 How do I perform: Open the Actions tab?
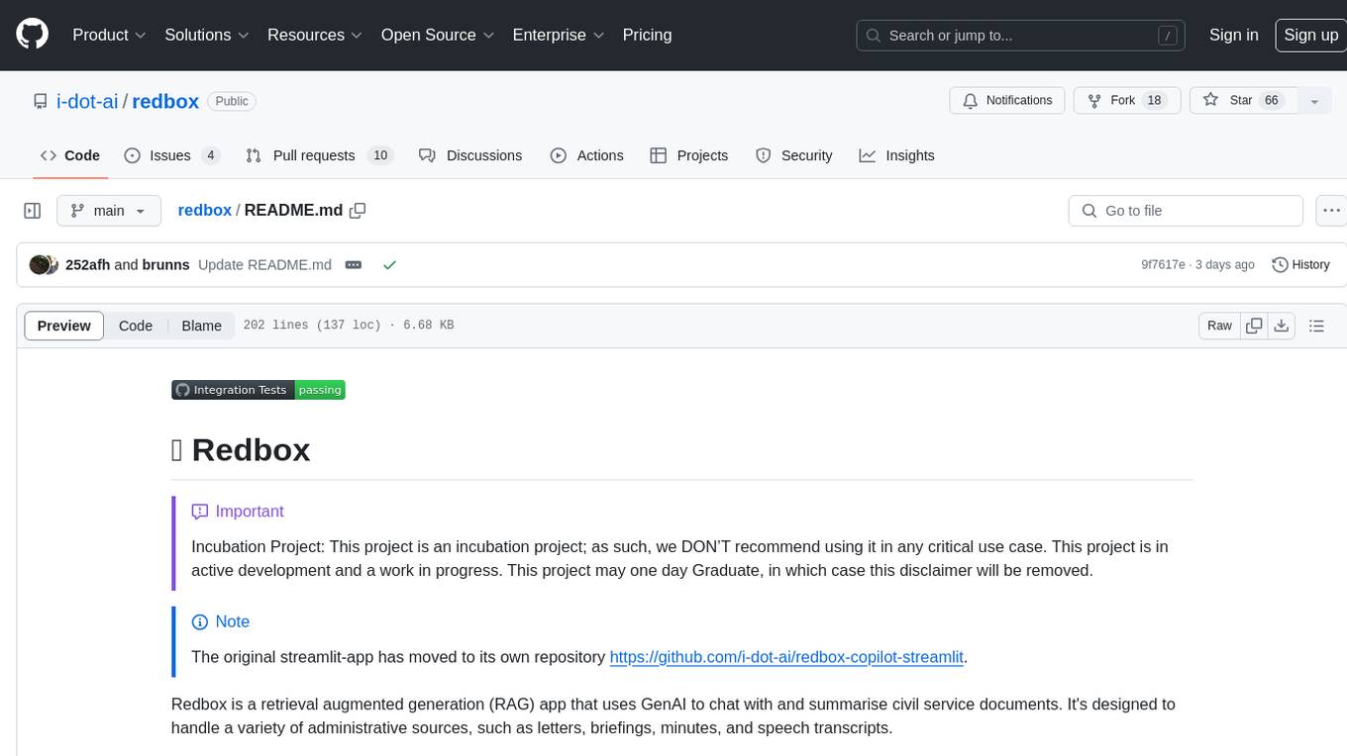586,155
